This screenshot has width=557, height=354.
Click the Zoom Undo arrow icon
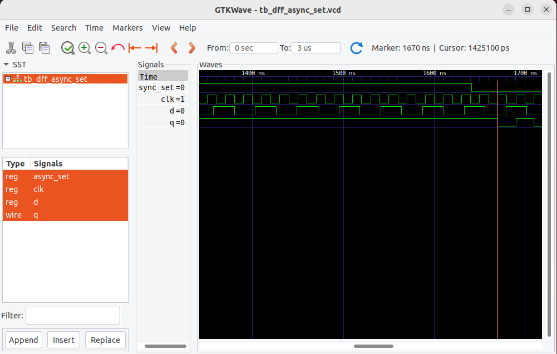[x=117, y=48]
